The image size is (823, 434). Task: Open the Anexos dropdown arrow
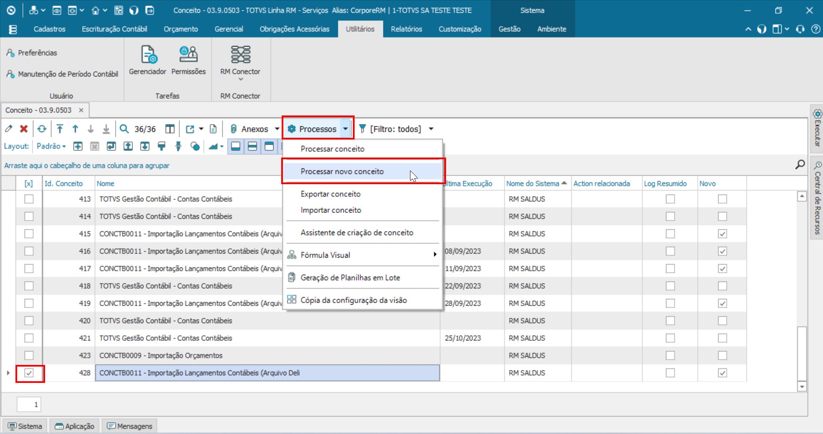coord(277,129)
